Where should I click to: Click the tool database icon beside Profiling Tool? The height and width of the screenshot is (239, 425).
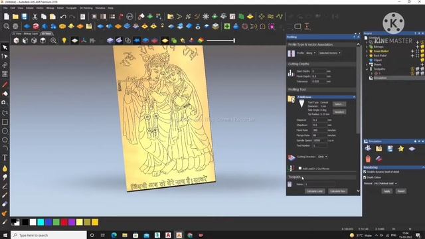coord(291,99)
